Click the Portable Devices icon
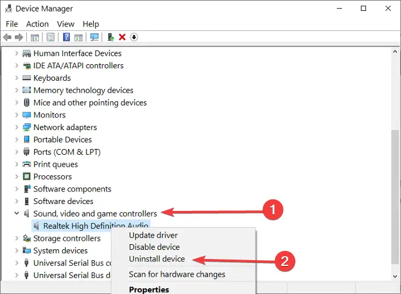 point(26,139)
